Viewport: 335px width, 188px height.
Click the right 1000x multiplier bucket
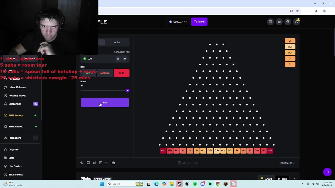(x=270, y=150)
